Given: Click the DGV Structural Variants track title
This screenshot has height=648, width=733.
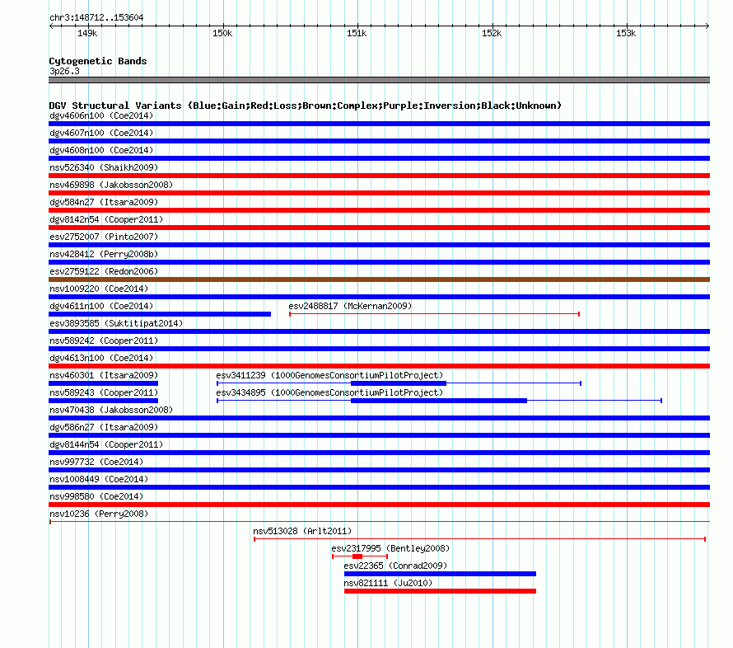Looking at the screenshot, I should 305,106.
